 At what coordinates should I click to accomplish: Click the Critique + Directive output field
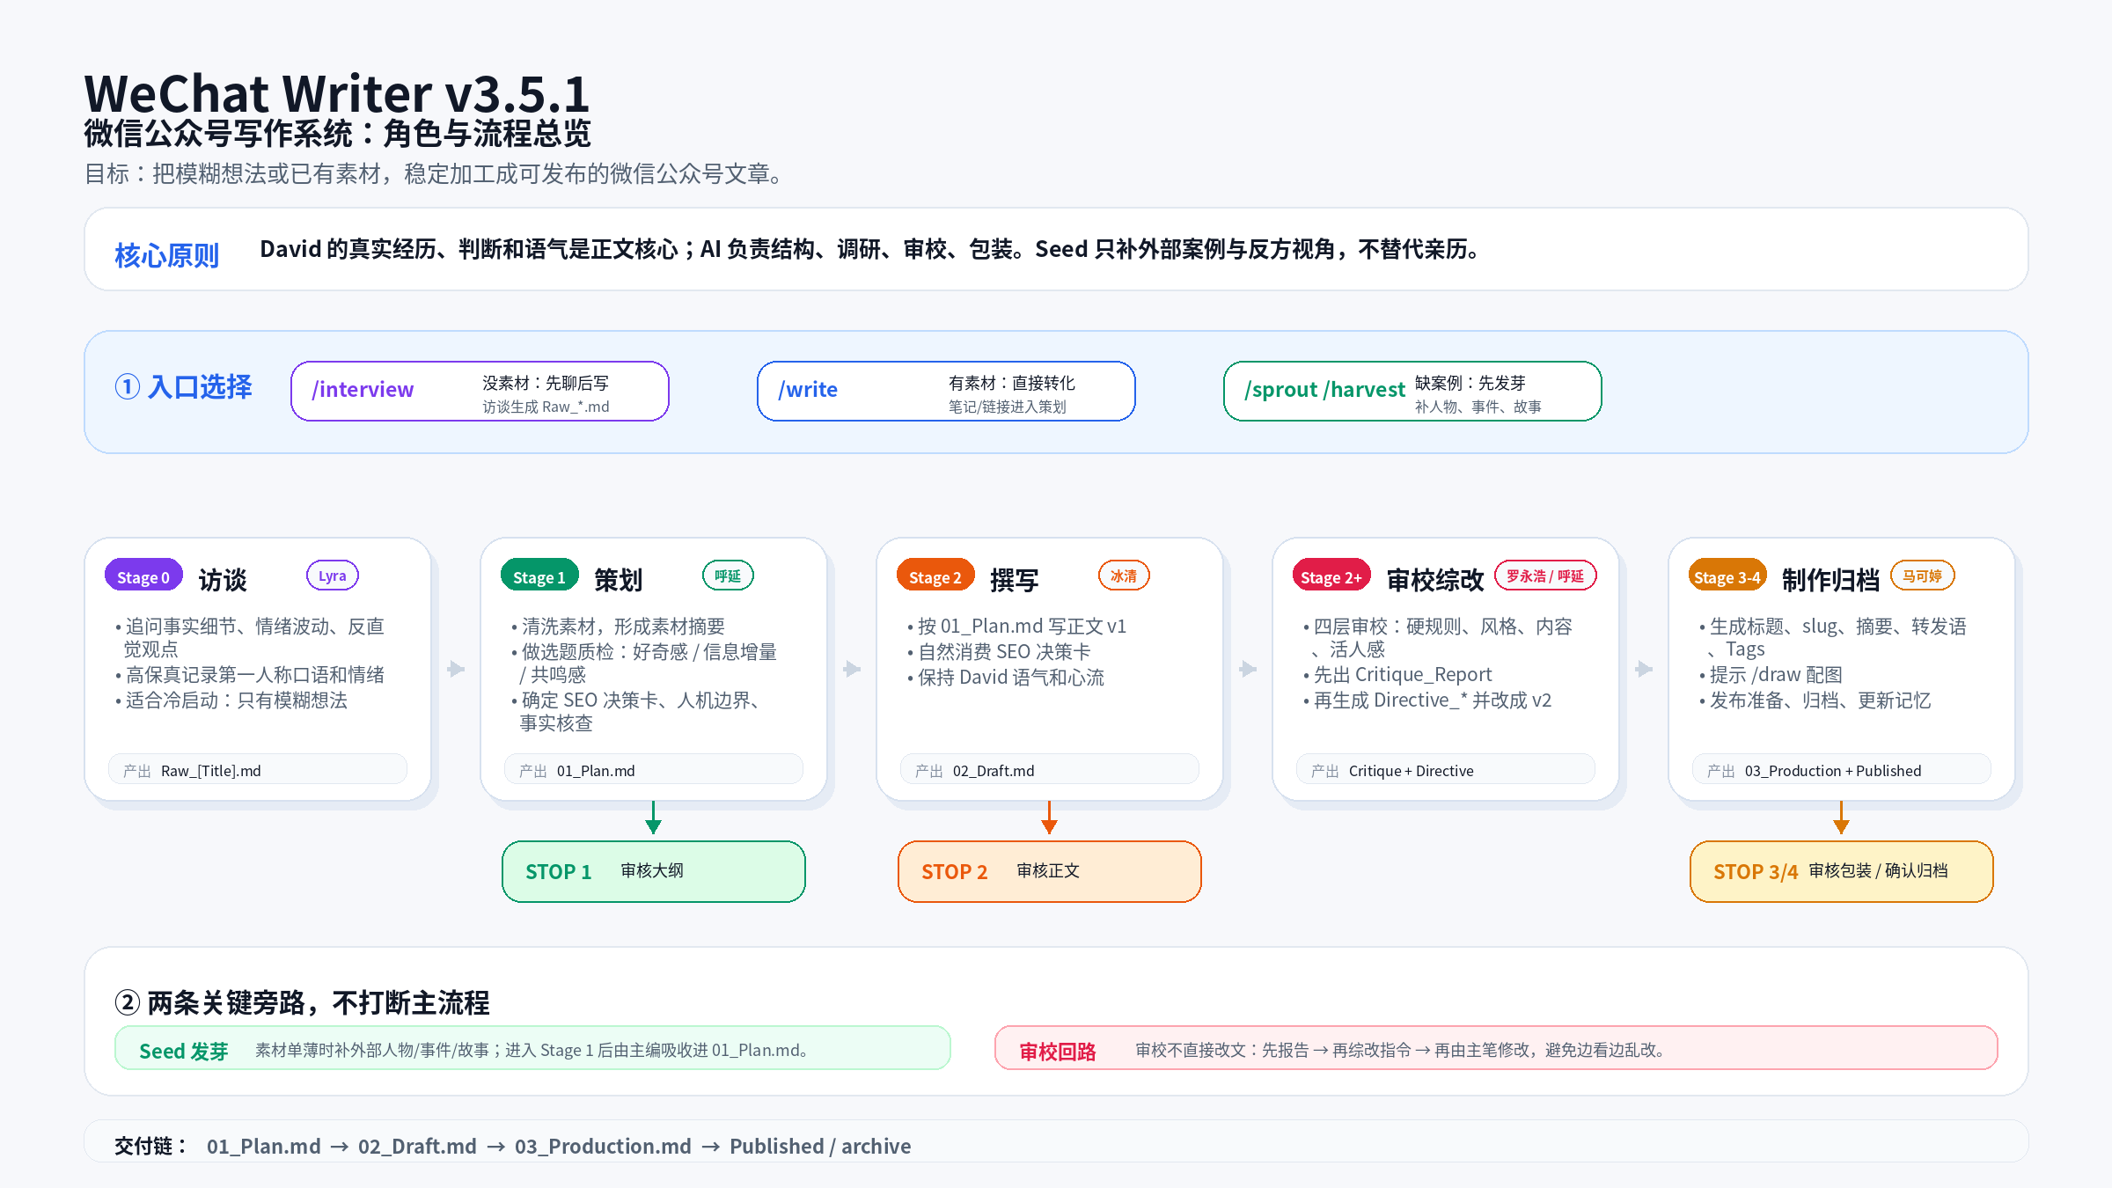[x=1446, y=770]
